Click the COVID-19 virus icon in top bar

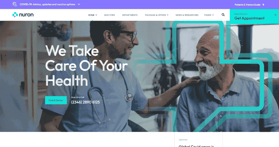14,4
